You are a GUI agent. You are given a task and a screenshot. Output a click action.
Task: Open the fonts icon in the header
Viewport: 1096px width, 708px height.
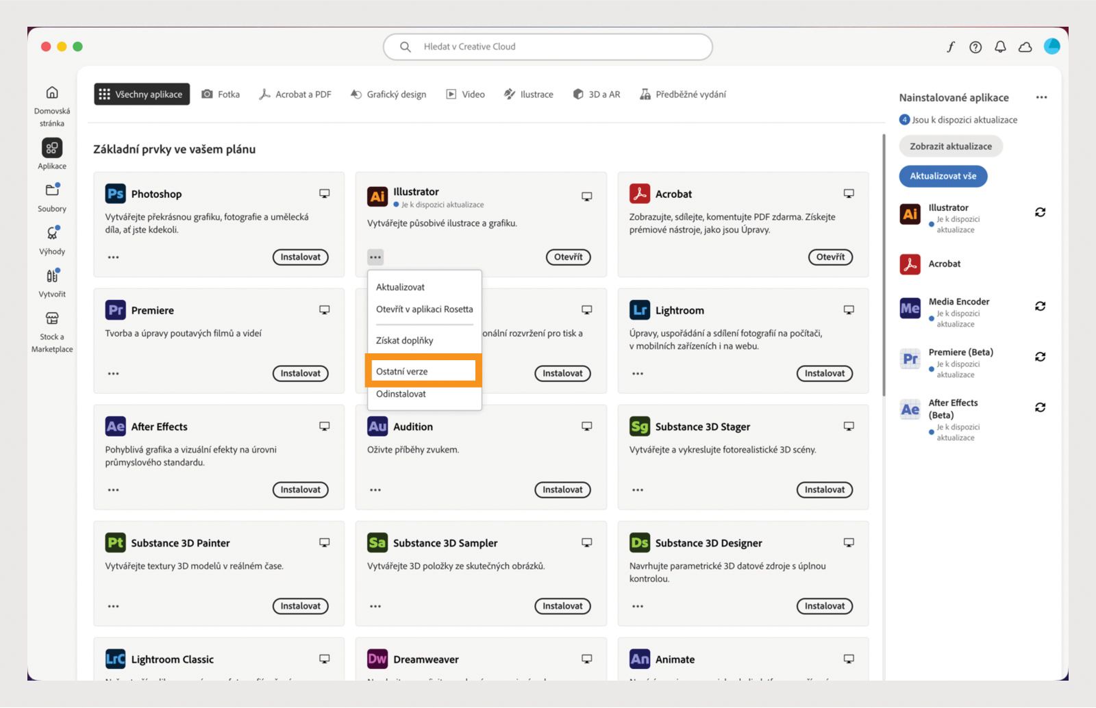pos(951,47)
